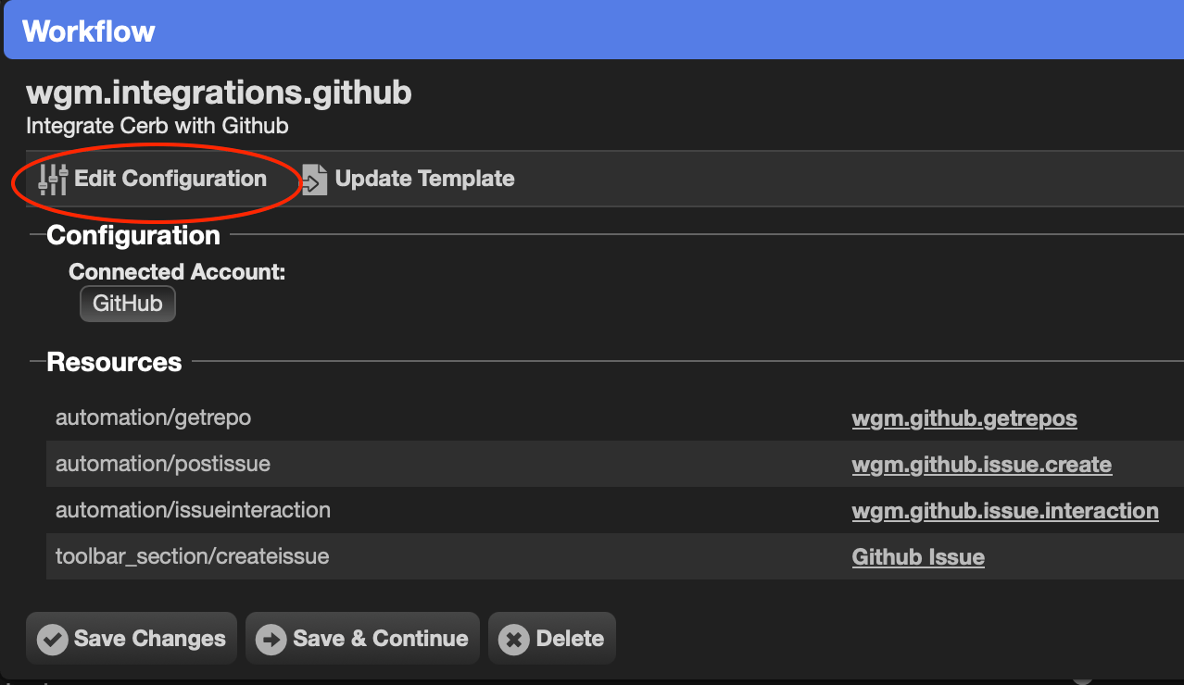Open Edit Configuration
The width and height of the screenshot is (1184, 685).
(x=152, y=180)
